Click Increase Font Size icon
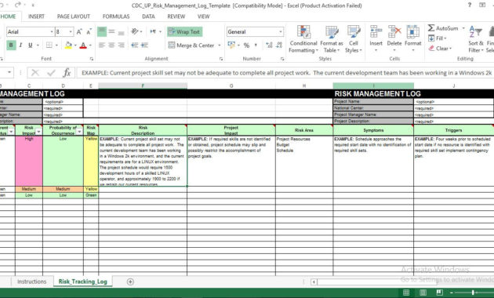494x298 pixels. tap(79, 32)
